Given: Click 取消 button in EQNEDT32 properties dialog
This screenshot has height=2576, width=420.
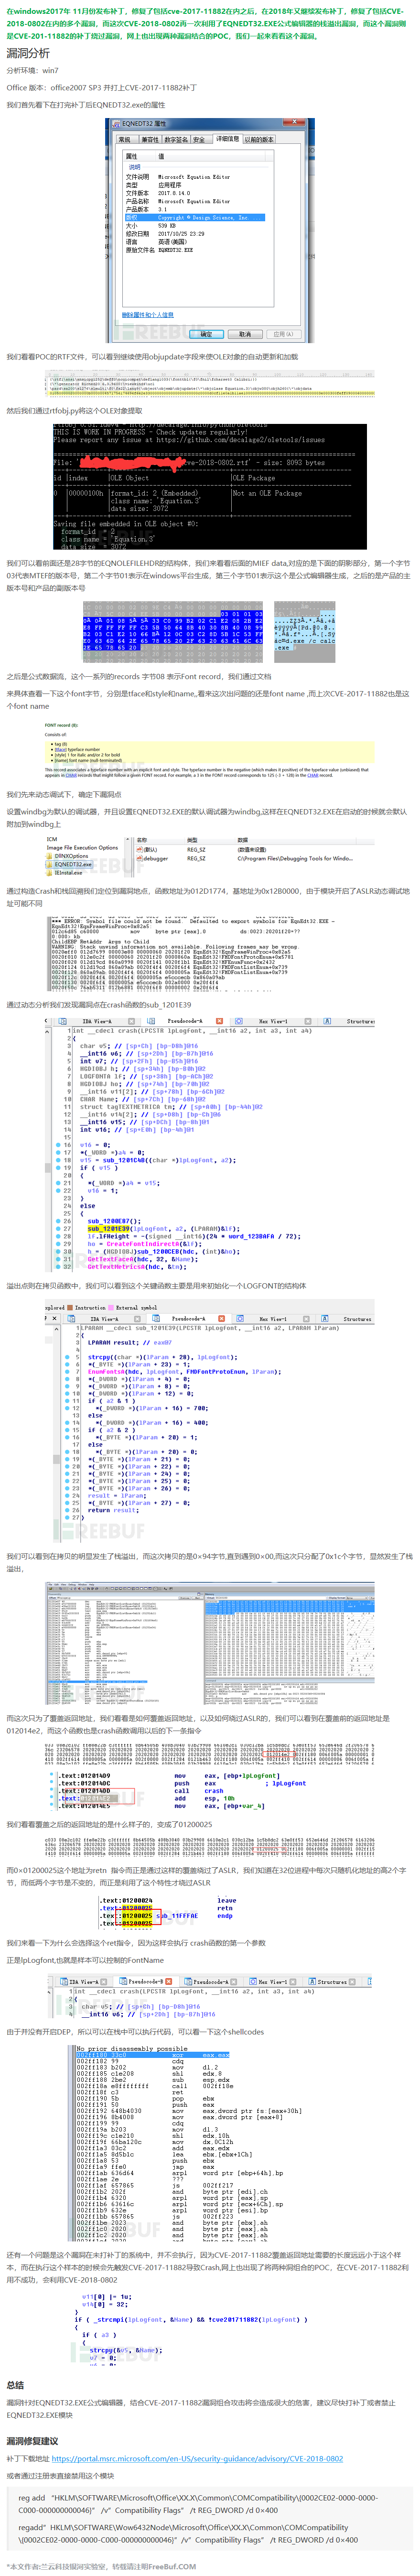Looking at the screenshot, I should click(245, 333).
